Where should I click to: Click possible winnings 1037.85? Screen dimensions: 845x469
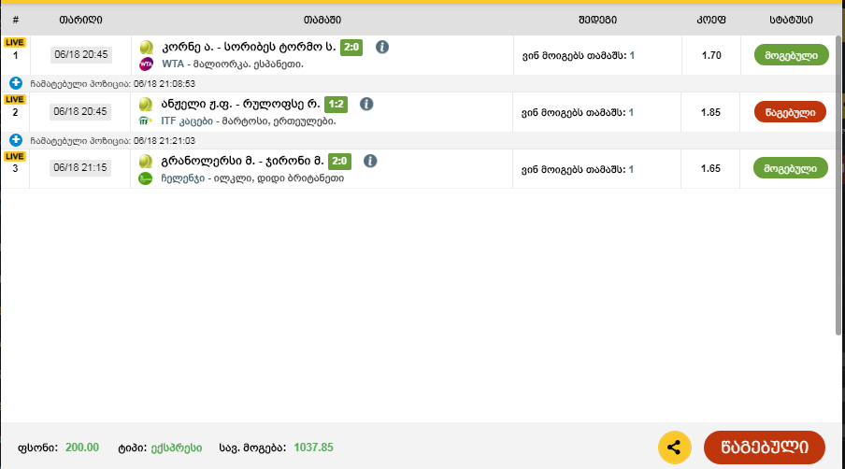[x=313, y=448]
